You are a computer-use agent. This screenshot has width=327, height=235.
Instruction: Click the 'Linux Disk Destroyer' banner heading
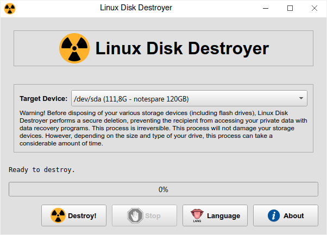tap(182, 48)
